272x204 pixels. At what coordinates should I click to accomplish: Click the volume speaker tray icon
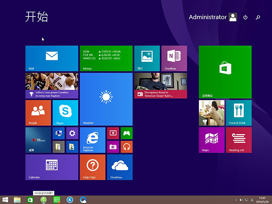241,200
